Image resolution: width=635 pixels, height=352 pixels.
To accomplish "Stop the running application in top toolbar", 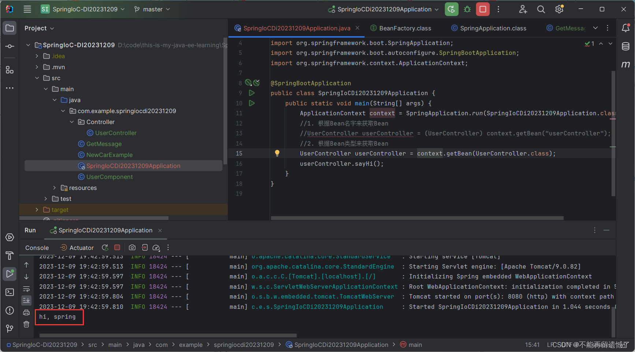I will click(x=483, y=9).
